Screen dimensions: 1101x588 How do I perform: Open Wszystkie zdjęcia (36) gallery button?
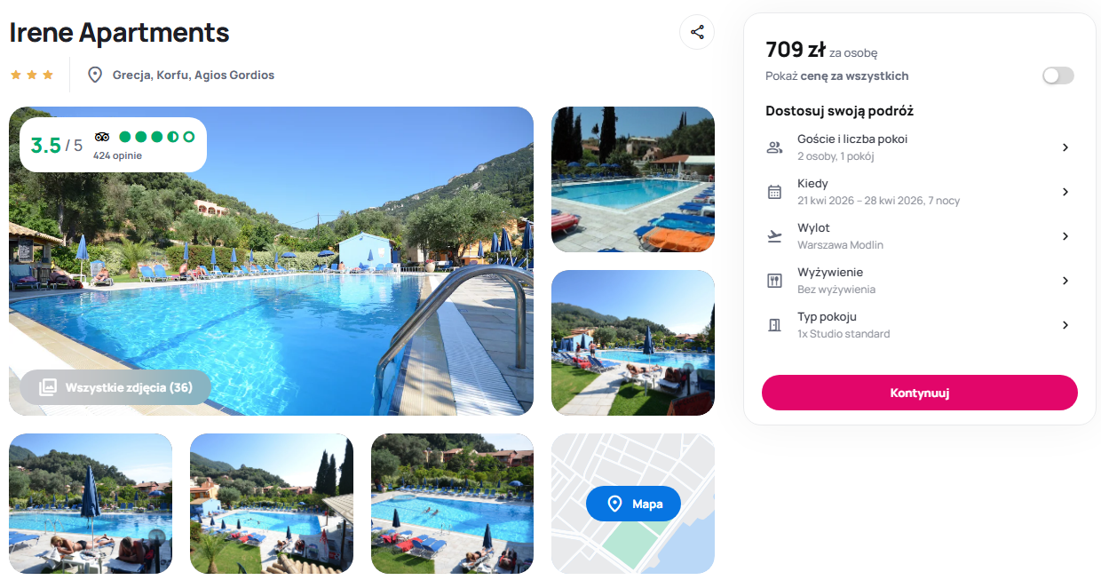[x=115, y=387]
